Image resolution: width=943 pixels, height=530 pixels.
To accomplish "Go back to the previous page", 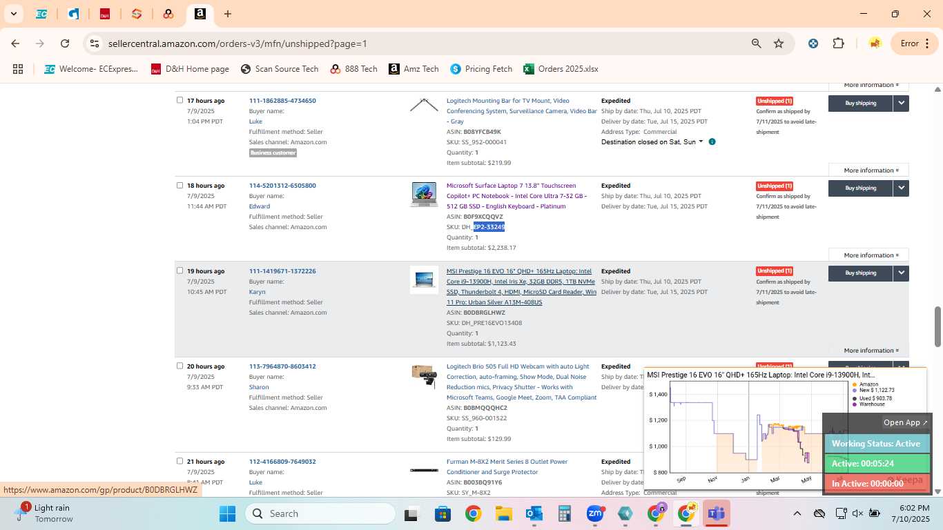I will click(x=15, y=43).
